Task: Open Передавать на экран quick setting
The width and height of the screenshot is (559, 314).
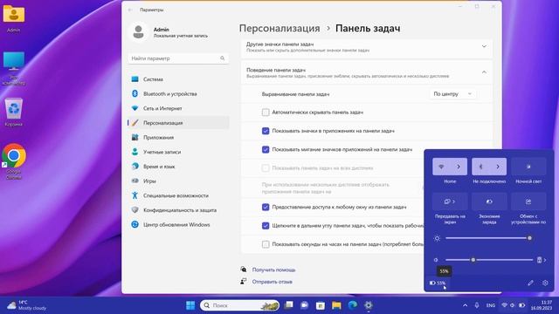Action: [450, 201]
